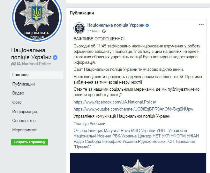Open the post timestamp 37 мин.
Screen dimensions: 210x173
[x=93, y=31]
